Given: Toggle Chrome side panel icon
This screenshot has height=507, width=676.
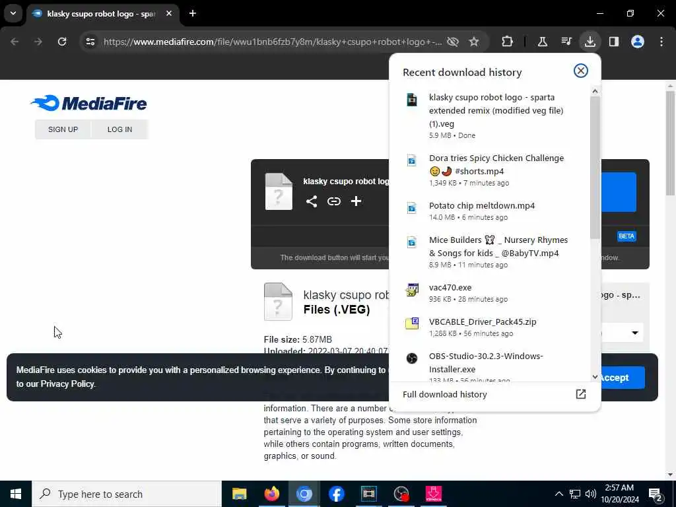Looking at the screenshot, I should pos(613,42).
